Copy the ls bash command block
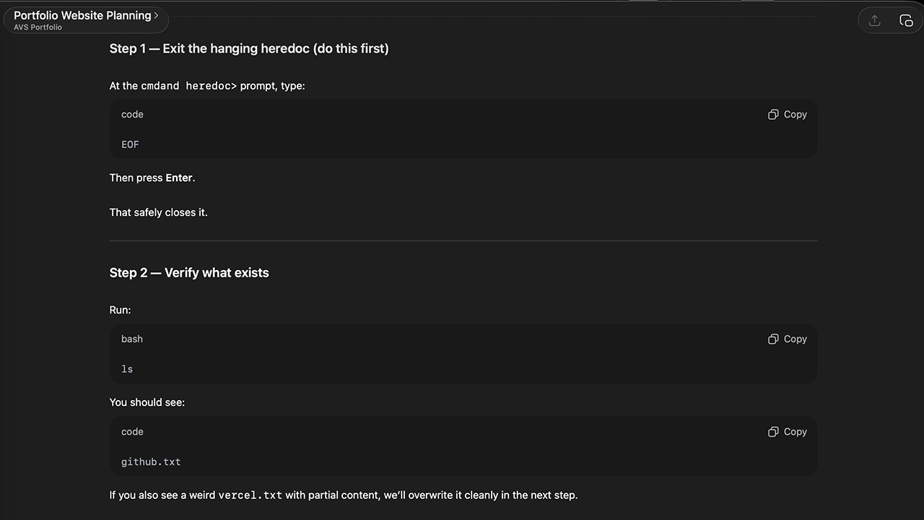This screenshot has width=924, height=520. (788, 339)
